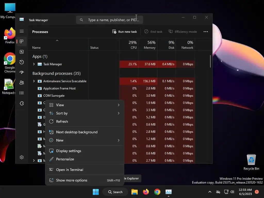Select the Processes sidebar icon
Image resolution: width=264 pixels, height=198 pixels.
(22, 42)
